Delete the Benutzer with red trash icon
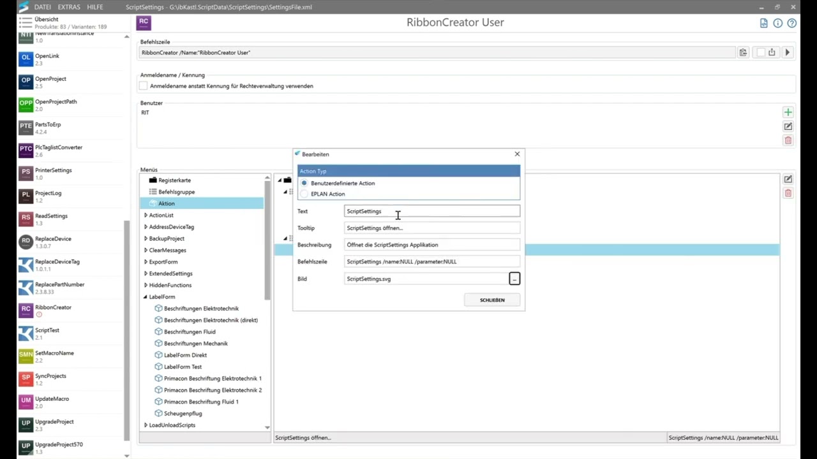The width and height of the screenshot is (817, 459). click(788, 140)
